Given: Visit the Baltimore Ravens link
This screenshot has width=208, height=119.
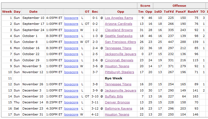Looking at the screenshot, I should coord(118,108).
